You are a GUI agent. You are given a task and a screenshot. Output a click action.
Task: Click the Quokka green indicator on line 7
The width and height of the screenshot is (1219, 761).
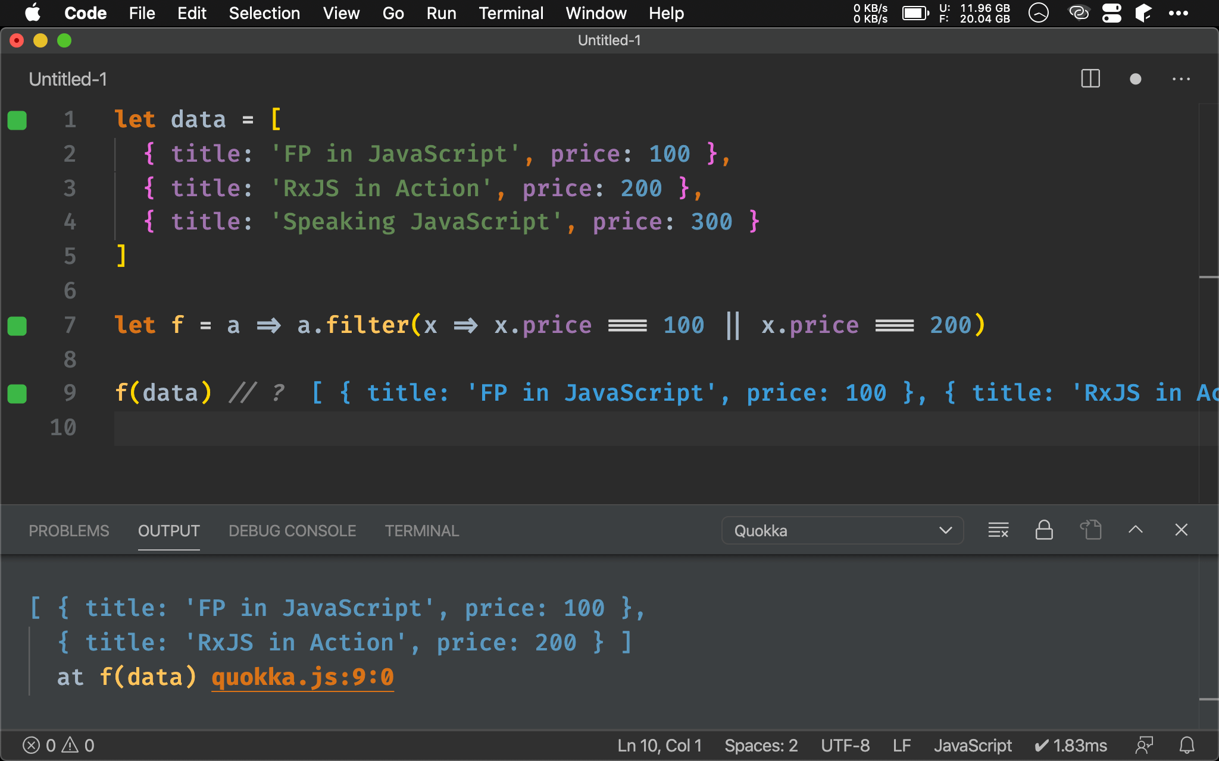point(17,326)
